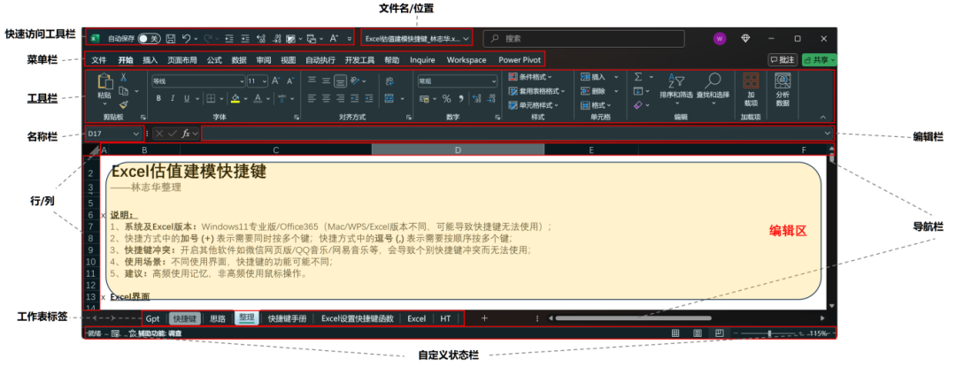Click the Normal view icon in status bar
956x367 pixels.
[675, 333]
